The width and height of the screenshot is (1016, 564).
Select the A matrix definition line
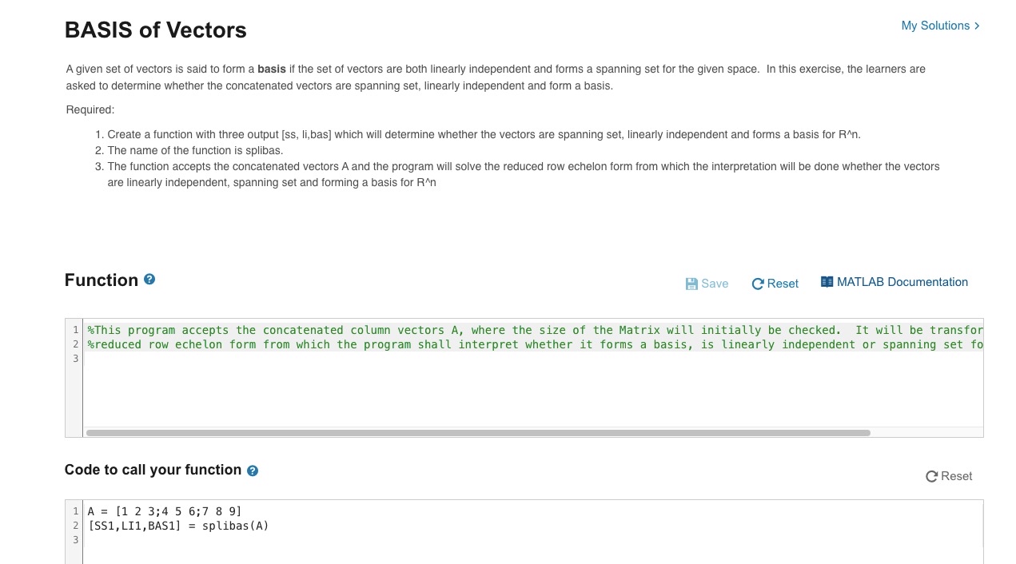(165, 511)
